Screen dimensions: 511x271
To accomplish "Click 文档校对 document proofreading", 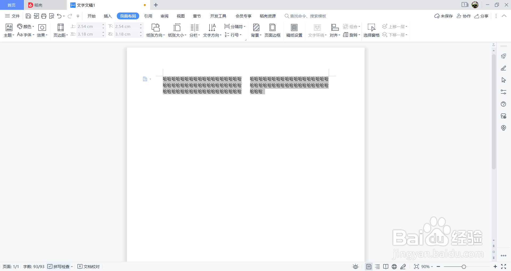I will coord(89,266).
